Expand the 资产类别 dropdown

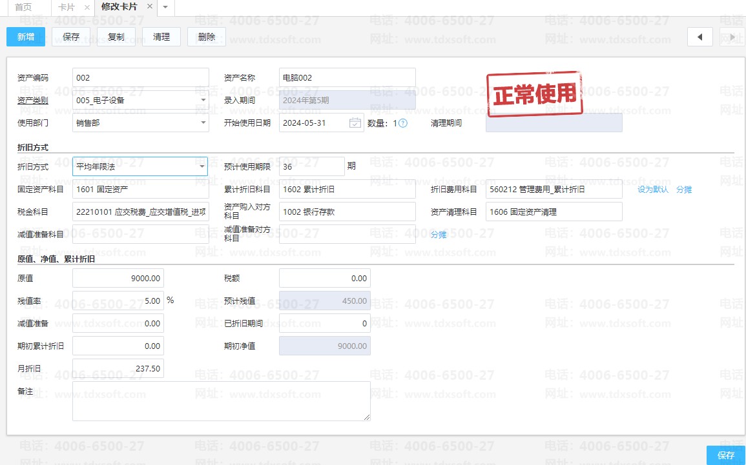coord(203,101)
